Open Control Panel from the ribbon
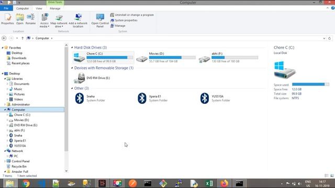Viewport: 335px width, 188px height. [100, 20]
